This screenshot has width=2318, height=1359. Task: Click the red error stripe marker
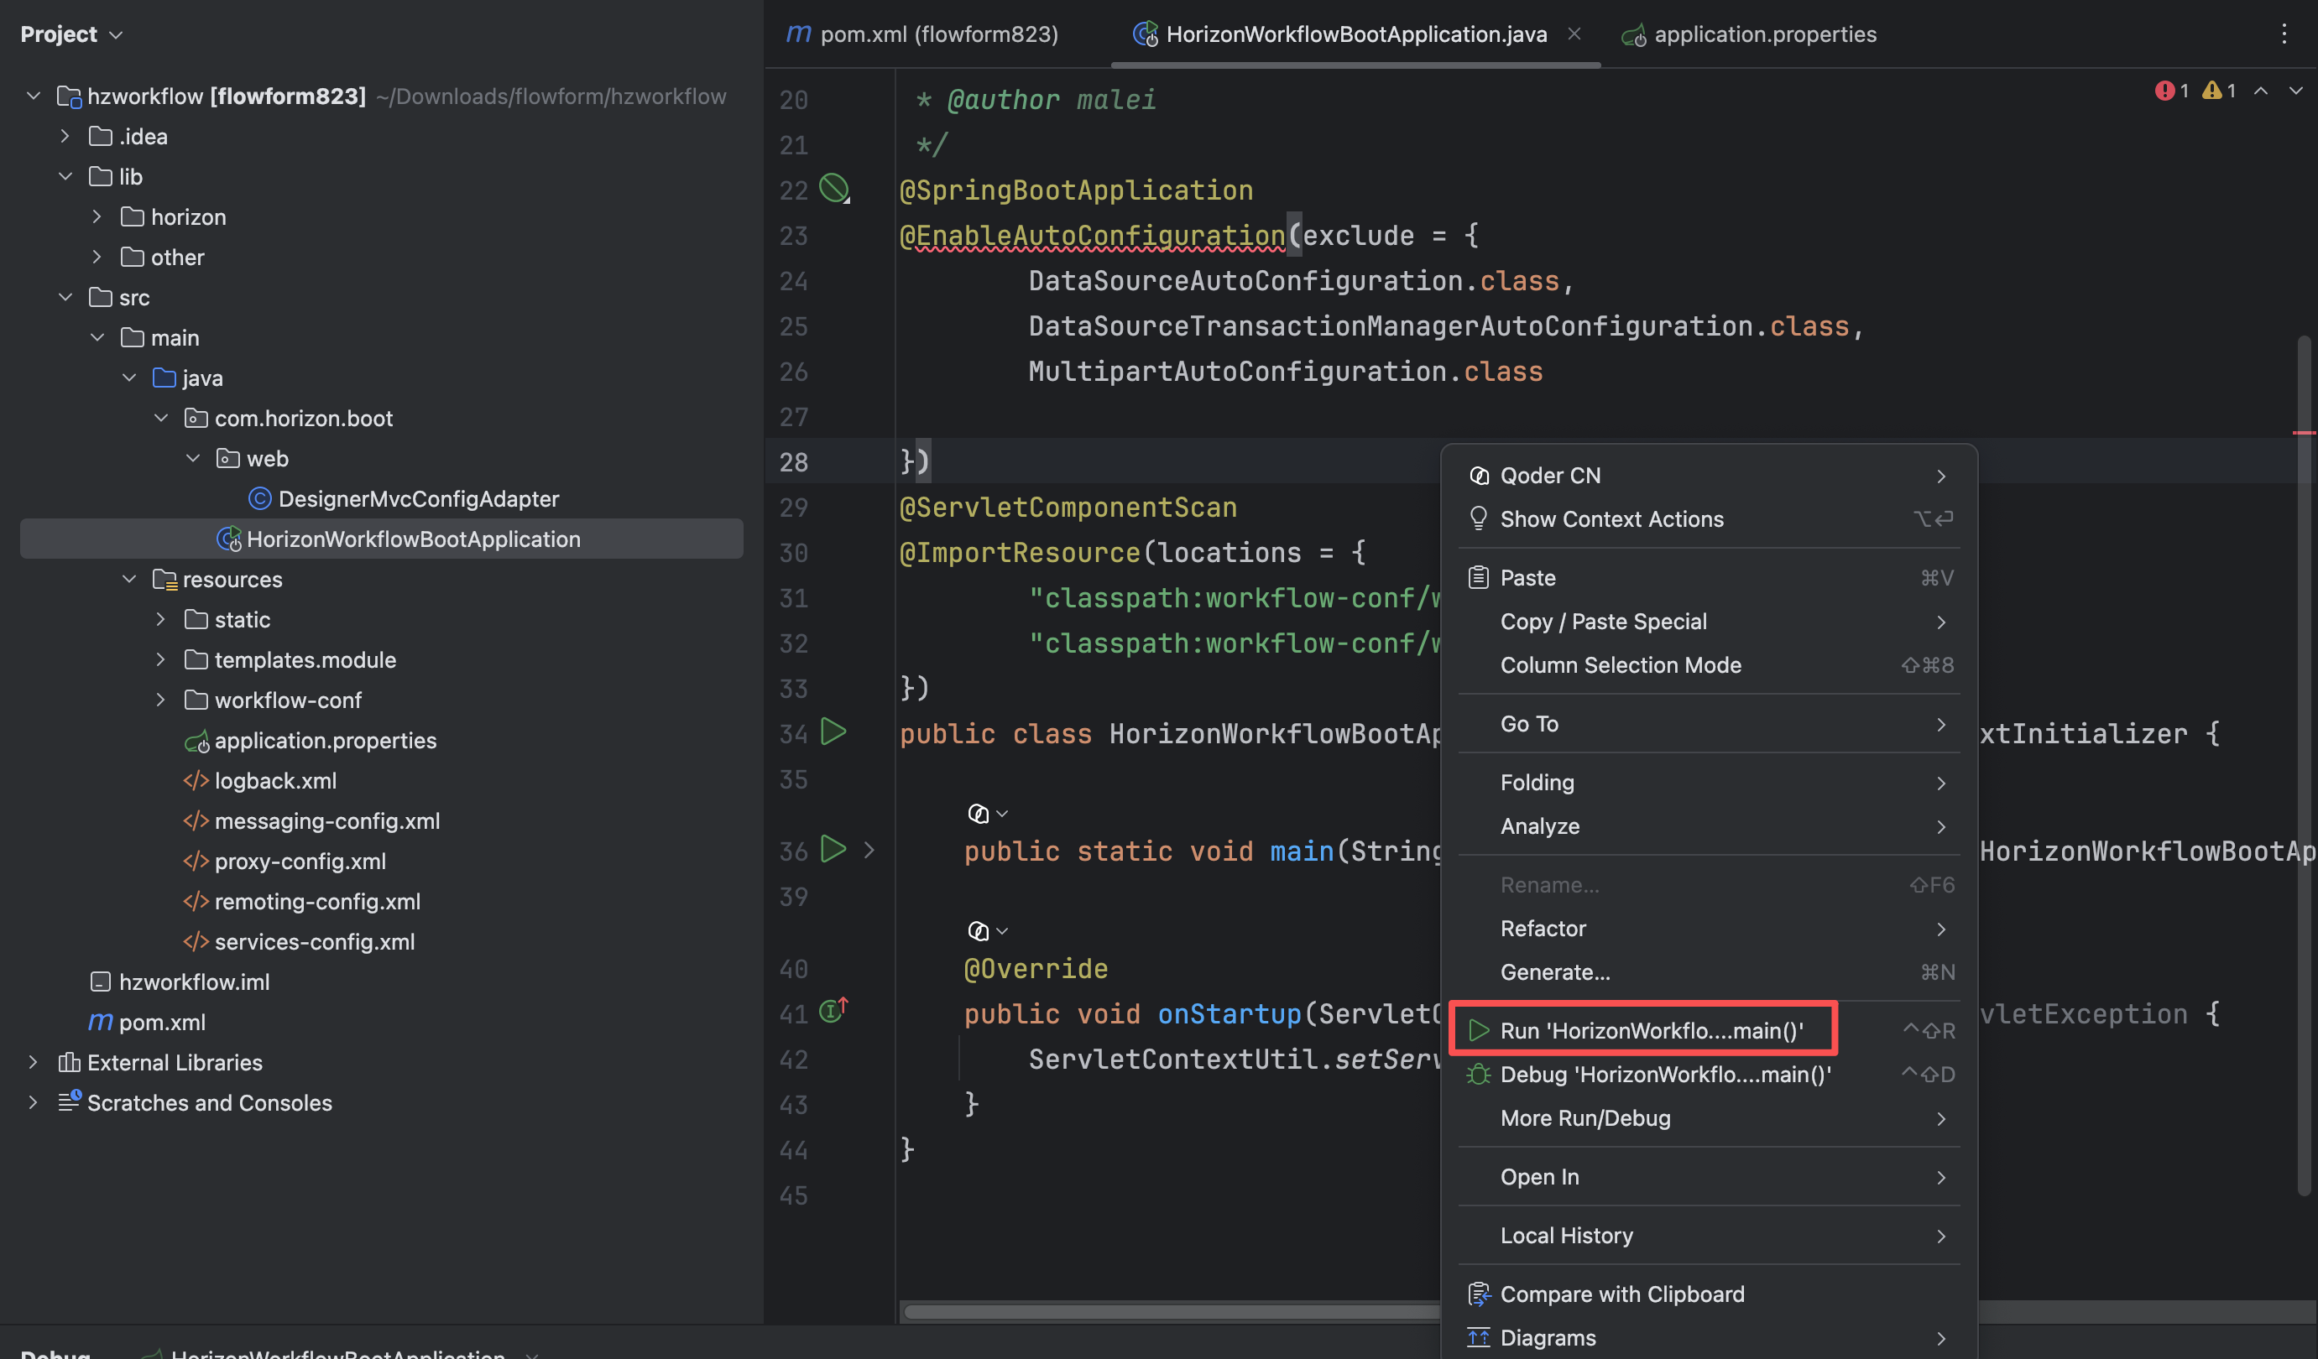coord(2305,432)
